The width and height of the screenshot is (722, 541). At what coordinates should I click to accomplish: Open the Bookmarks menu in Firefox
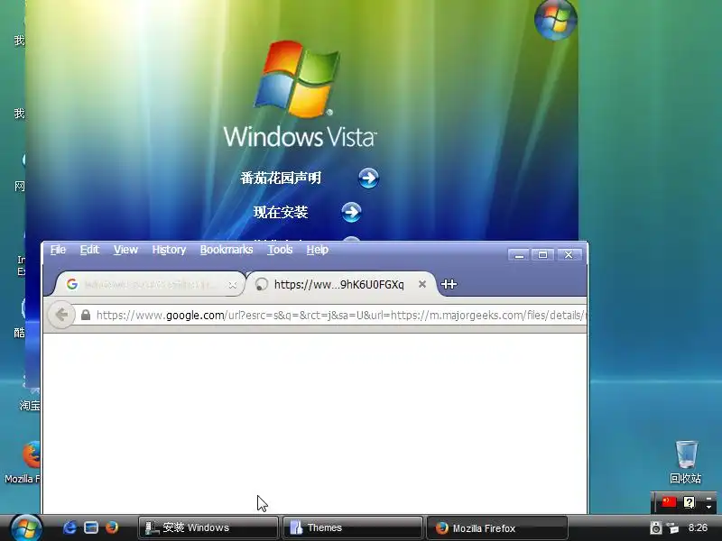click(227, 250)
